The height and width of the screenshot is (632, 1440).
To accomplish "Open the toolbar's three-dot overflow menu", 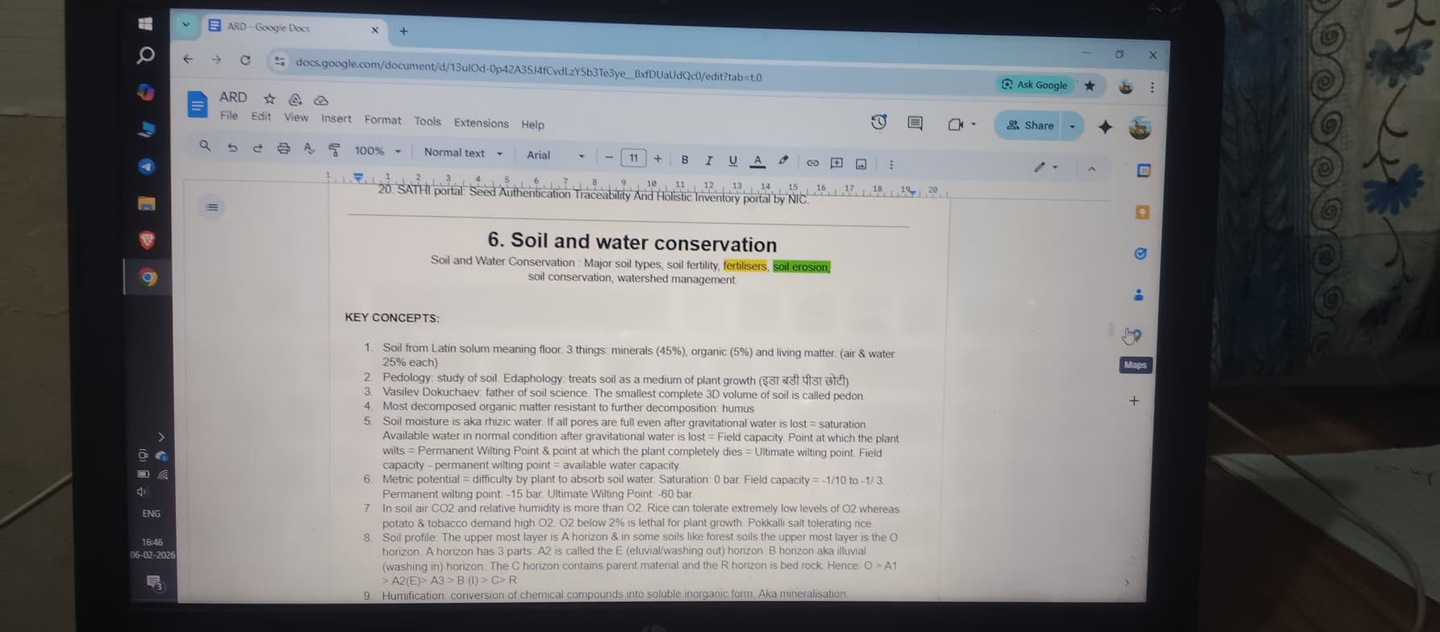I will 891,164.
